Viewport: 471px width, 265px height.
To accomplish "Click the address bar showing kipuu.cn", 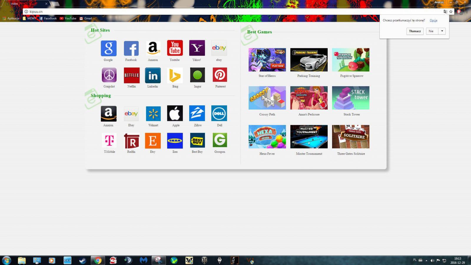I will 233,11.
